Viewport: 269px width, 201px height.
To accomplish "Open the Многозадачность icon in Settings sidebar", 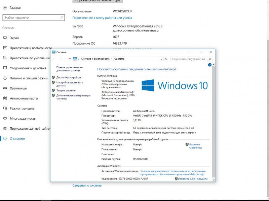I will (5, 118).
